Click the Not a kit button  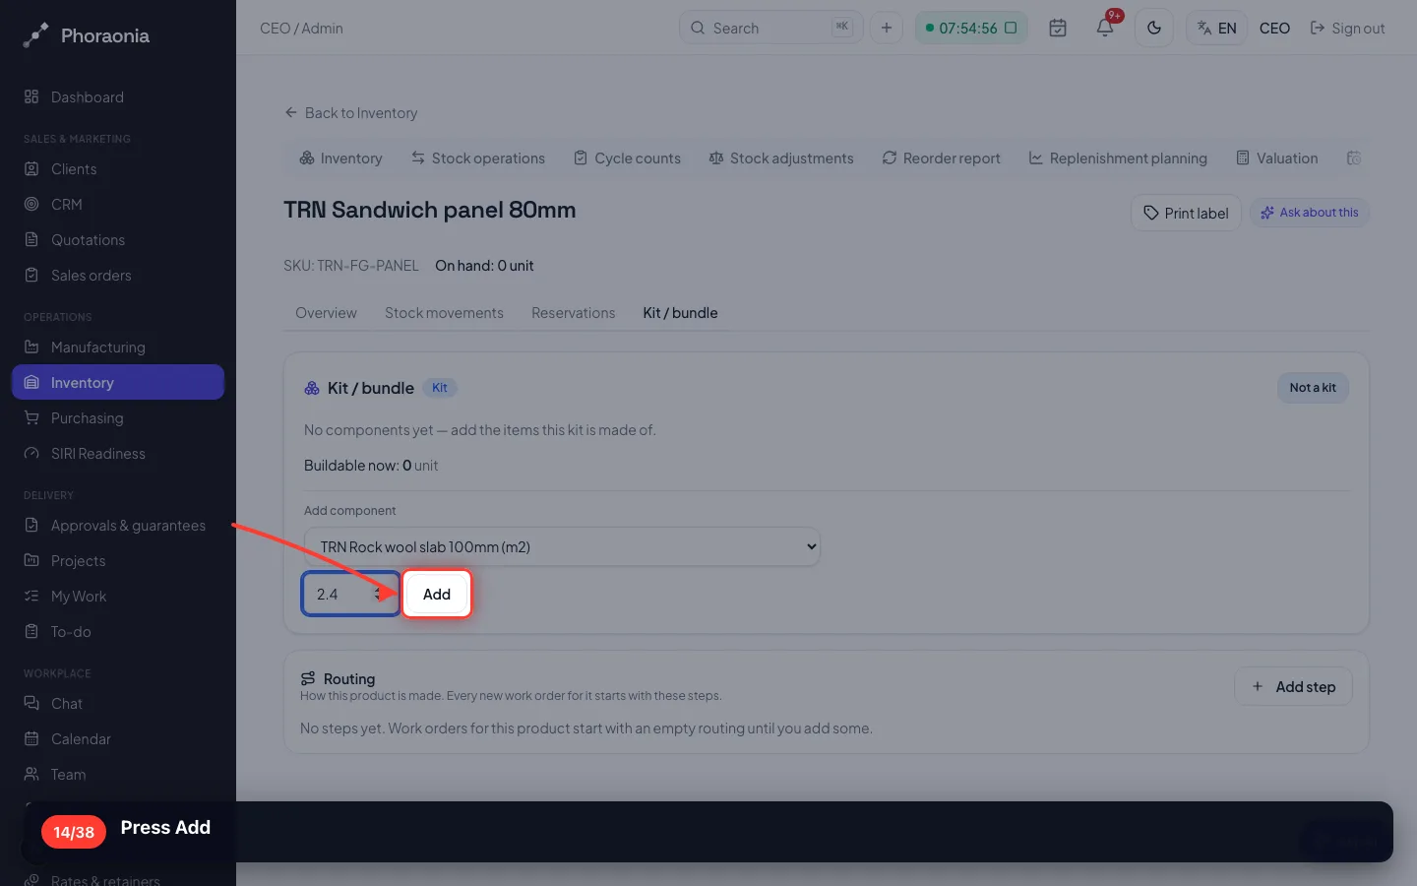pyautogui.click(x=1313, y=388)
